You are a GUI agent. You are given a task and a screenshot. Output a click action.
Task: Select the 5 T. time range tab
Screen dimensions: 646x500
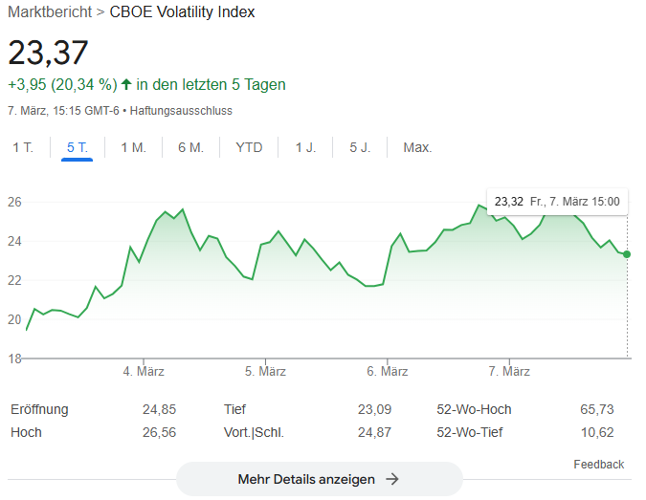(x=78, y=147)
